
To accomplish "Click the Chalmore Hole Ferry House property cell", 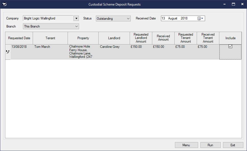I will 81,52.
